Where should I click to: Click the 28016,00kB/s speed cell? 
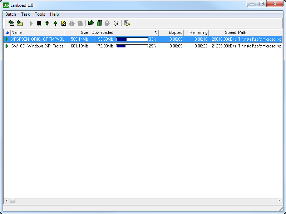coord(224,39)
